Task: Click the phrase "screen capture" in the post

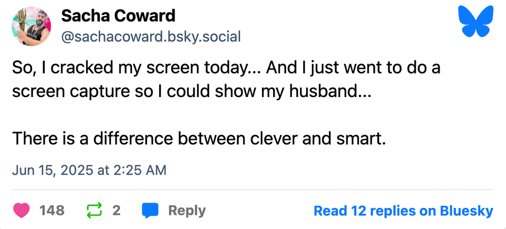Action: (x=69, y=92)
